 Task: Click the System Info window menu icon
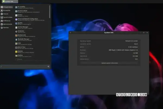70,33
